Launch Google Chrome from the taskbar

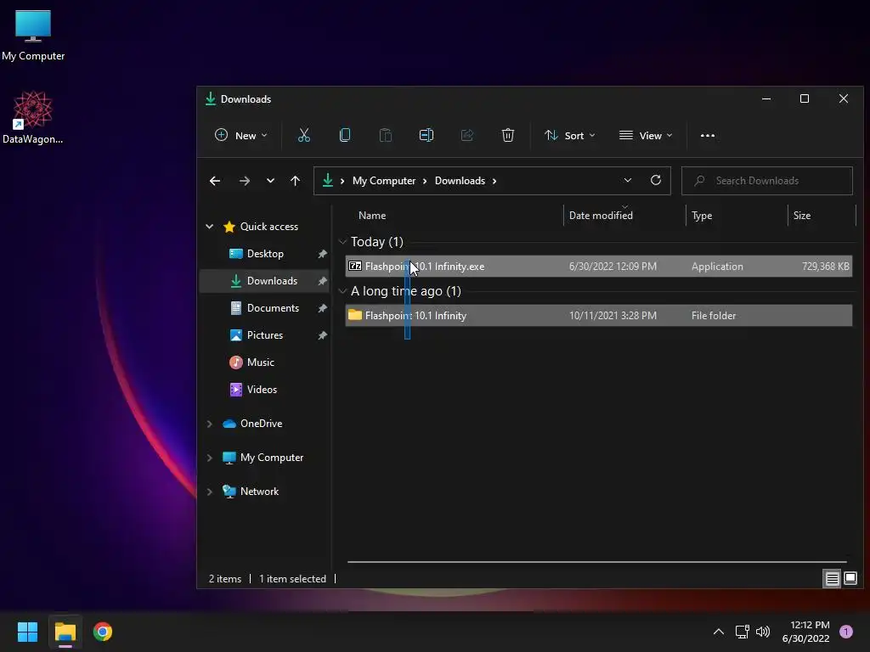point(103,632)
